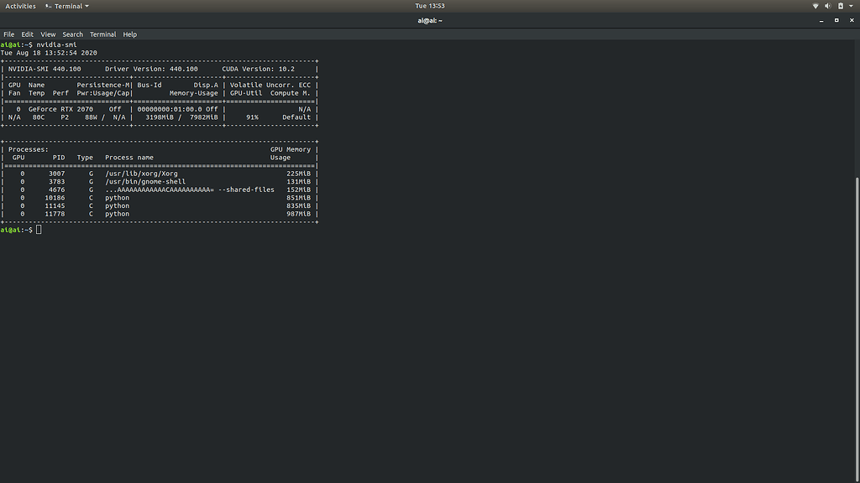Expand the system menu arrow
The height and width of the screenshot is (483, 860).
pos(851,6)
